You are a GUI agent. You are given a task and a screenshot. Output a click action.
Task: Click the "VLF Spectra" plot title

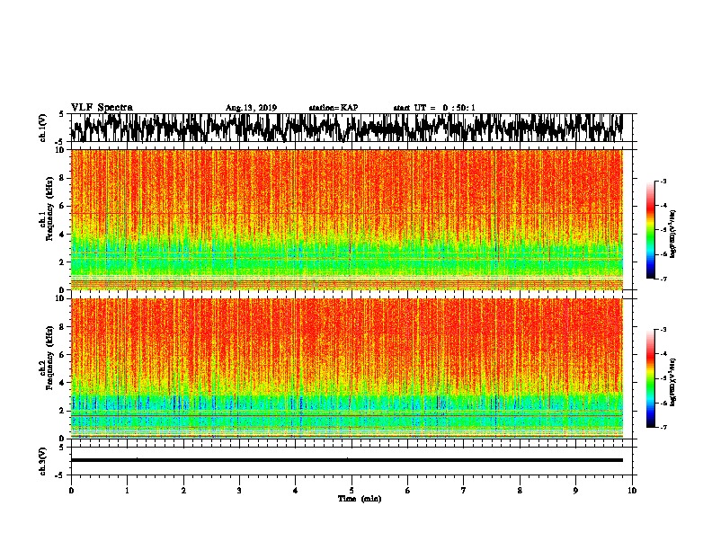[102, 107]
